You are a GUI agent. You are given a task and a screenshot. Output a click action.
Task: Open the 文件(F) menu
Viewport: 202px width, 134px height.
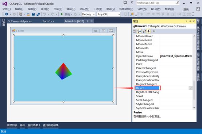[7, 9]
